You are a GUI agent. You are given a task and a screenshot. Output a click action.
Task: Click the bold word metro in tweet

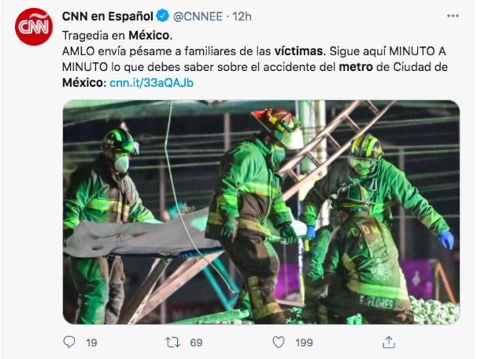pyautogui.click(x=356, y=67)
